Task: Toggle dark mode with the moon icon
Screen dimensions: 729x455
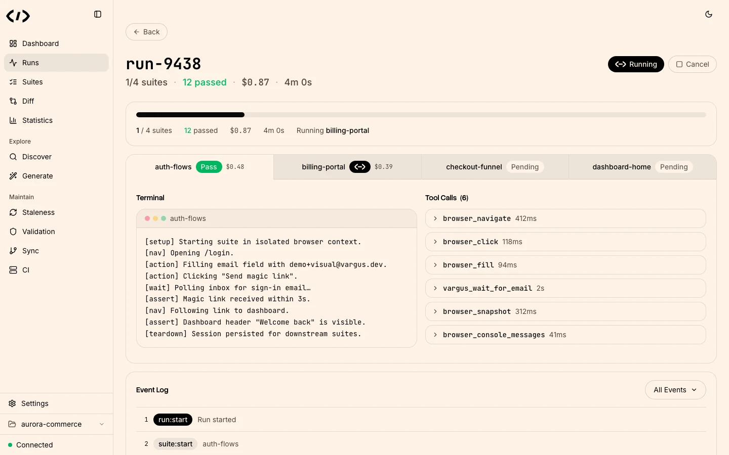Action: (709, 15)
